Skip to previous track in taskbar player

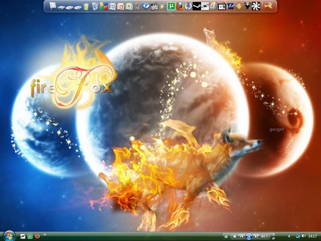241,237
